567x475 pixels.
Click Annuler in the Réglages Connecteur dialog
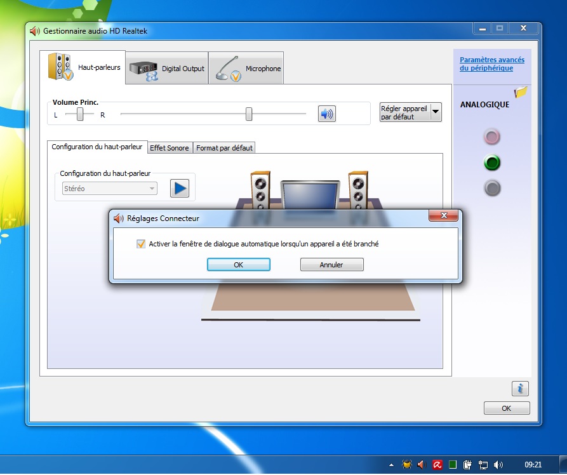click(x=331, y=265)
